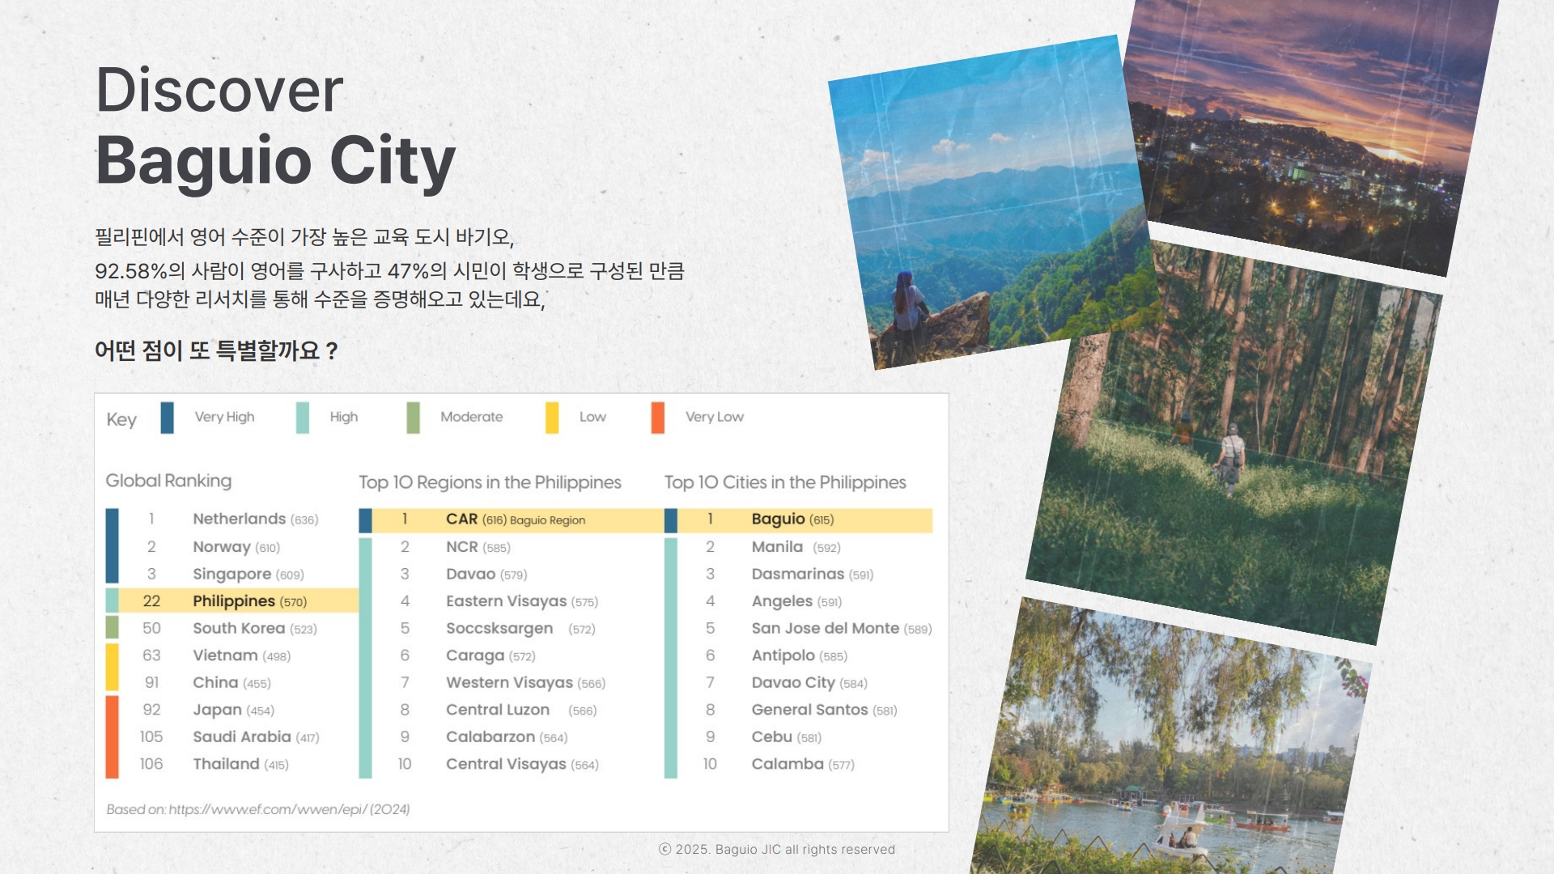Click Top 10 Cities in the Philippines heading

pos(785,482)
